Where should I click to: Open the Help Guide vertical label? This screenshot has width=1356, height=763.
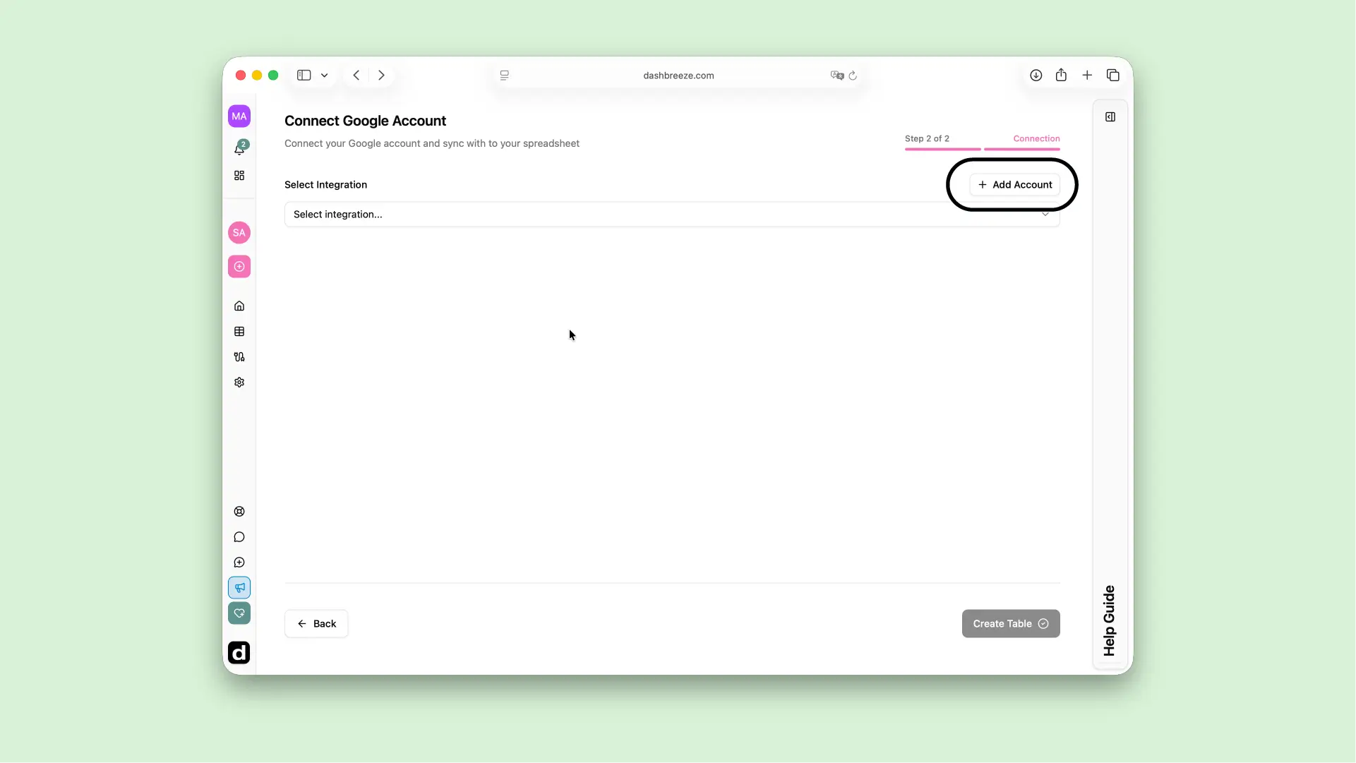[1110, 621]
